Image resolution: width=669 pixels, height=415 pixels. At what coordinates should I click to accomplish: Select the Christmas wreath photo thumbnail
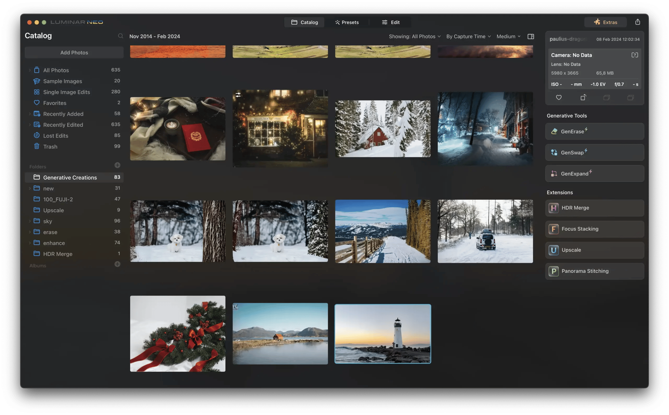click(x=178, y=334)
